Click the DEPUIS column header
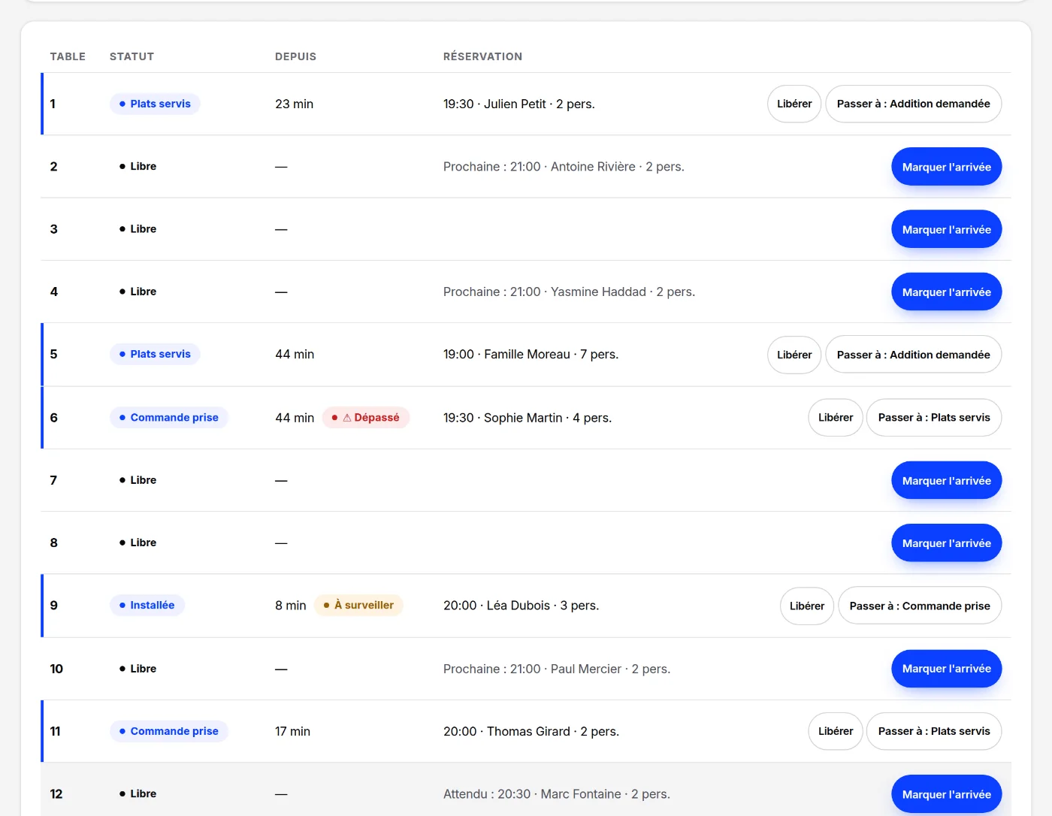Screen dimensions: 1052x816 click(x=295, y=56)
